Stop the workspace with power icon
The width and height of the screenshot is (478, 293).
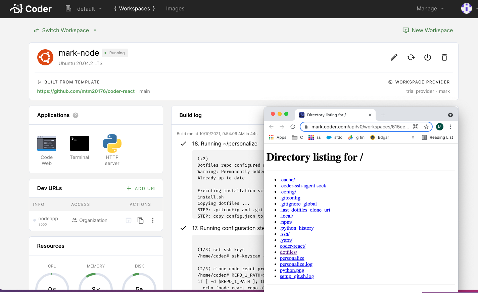428,57
